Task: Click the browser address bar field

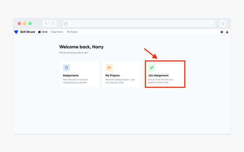Action: (139, 24)
